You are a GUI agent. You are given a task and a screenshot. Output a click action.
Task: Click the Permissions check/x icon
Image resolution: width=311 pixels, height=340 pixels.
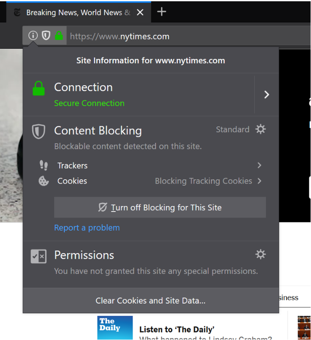[39, 256]
